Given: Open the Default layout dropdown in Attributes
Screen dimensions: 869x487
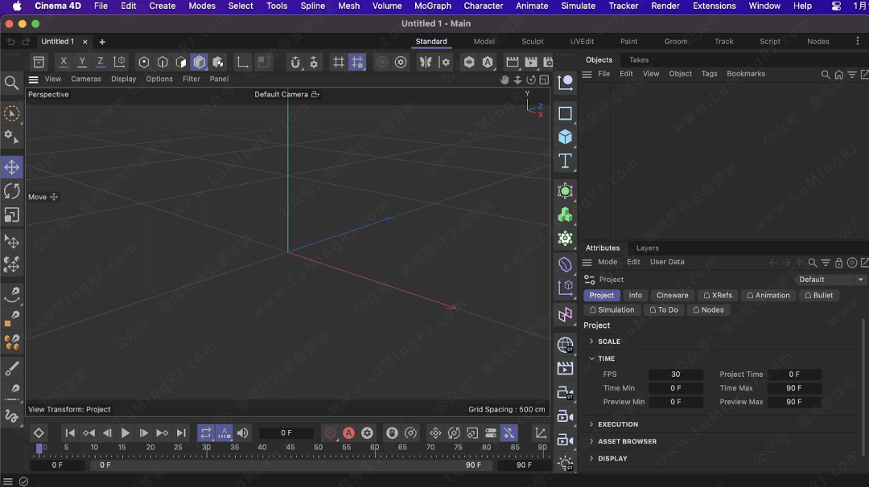Looking at the screenshot, I should click(x=830, y=280).
